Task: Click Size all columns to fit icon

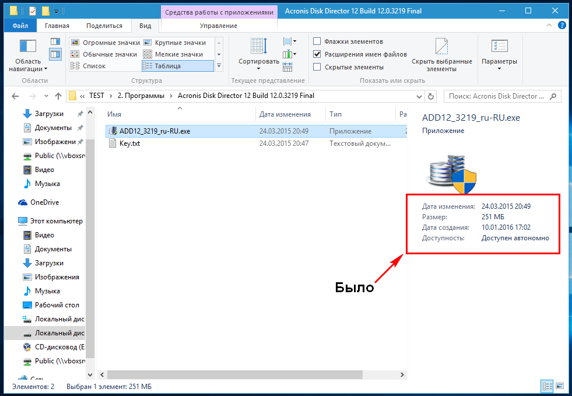Action: (x=287, y=67)
